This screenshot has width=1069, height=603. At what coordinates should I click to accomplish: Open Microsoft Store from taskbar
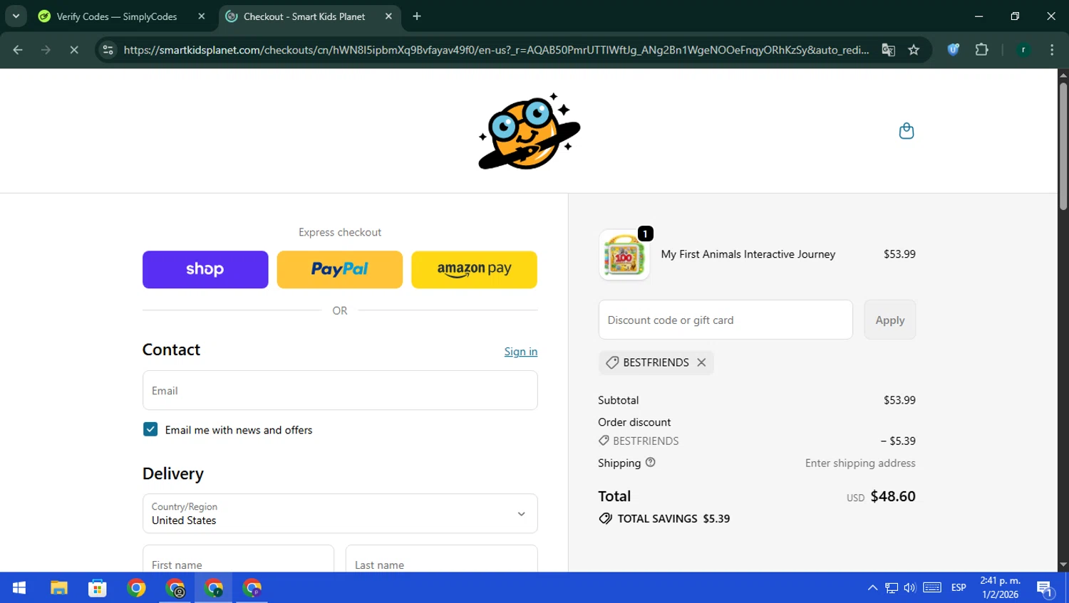97,588
